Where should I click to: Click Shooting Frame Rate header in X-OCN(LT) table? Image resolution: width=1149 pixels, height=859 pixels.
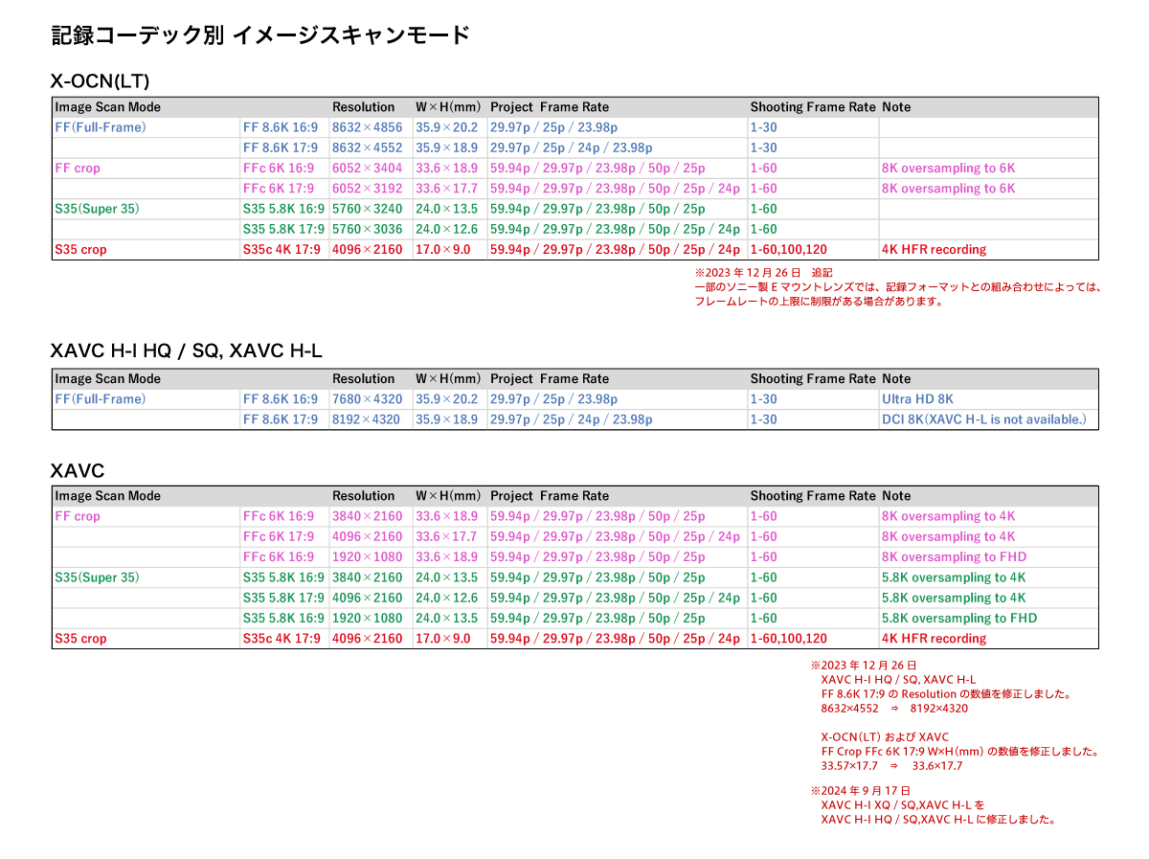[812, 107]
